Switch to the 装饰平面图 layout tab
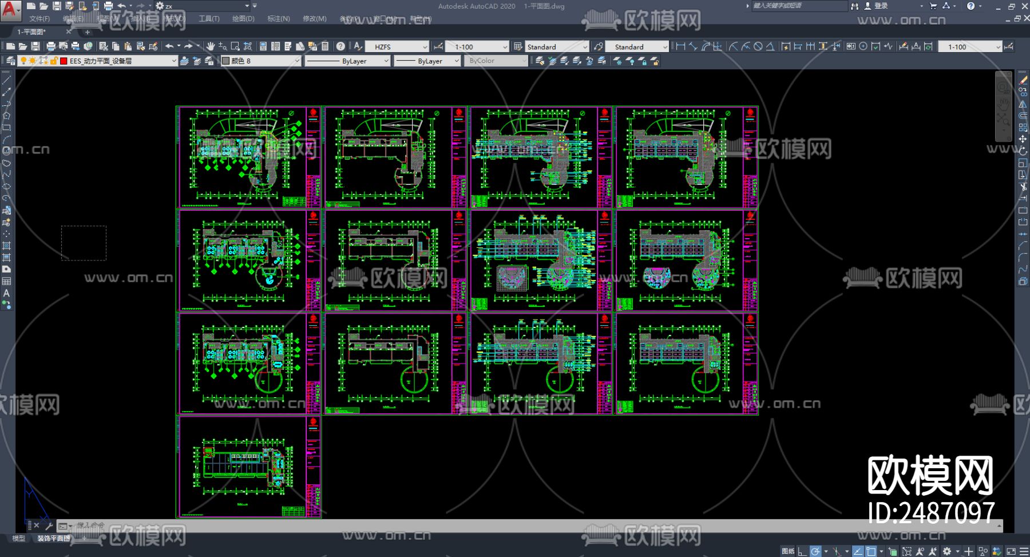 (x=54, y=538)
